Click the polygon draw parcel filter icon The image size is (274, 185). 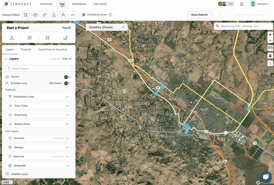26,15
